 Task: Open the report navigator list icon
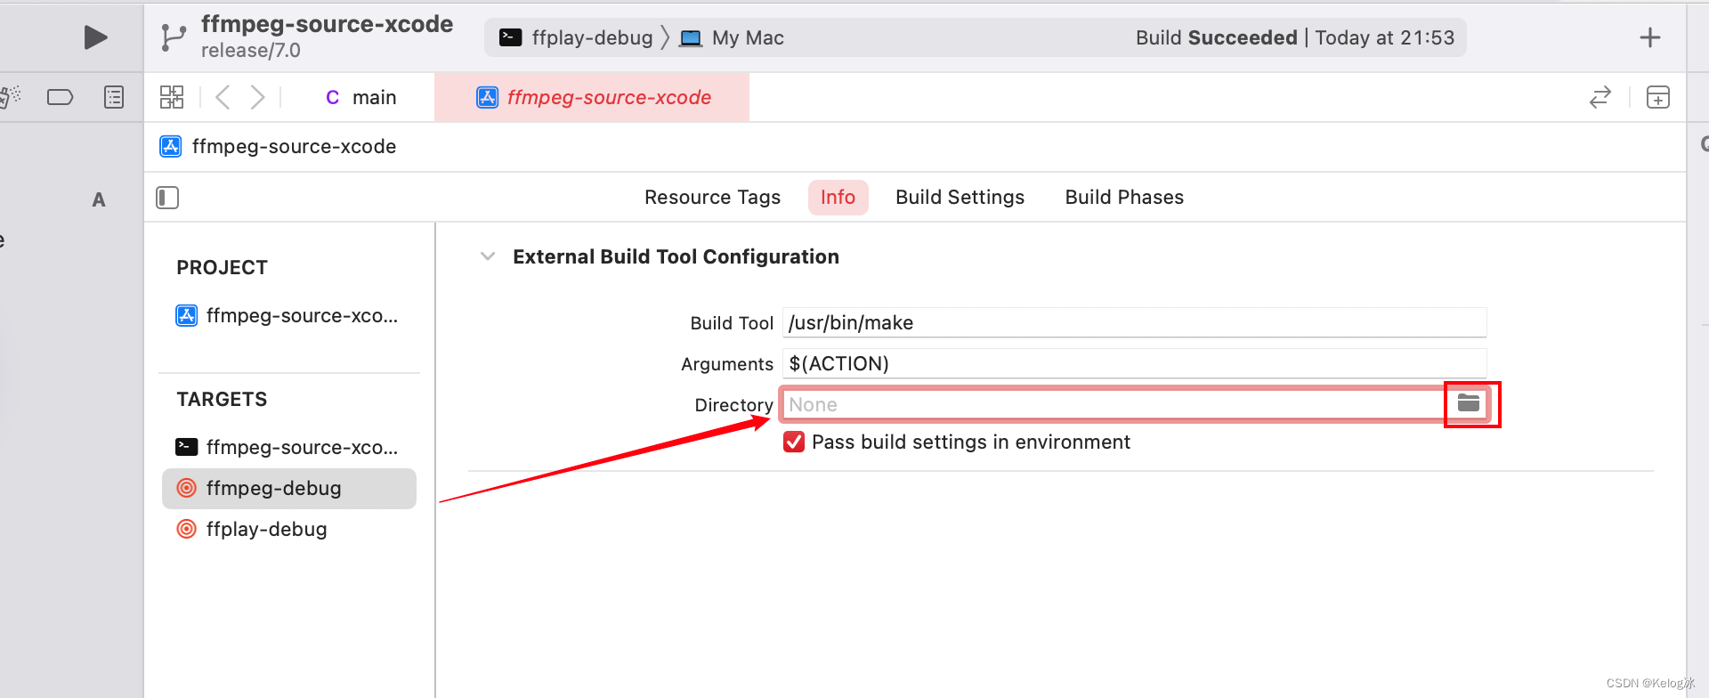click(114, 97)
